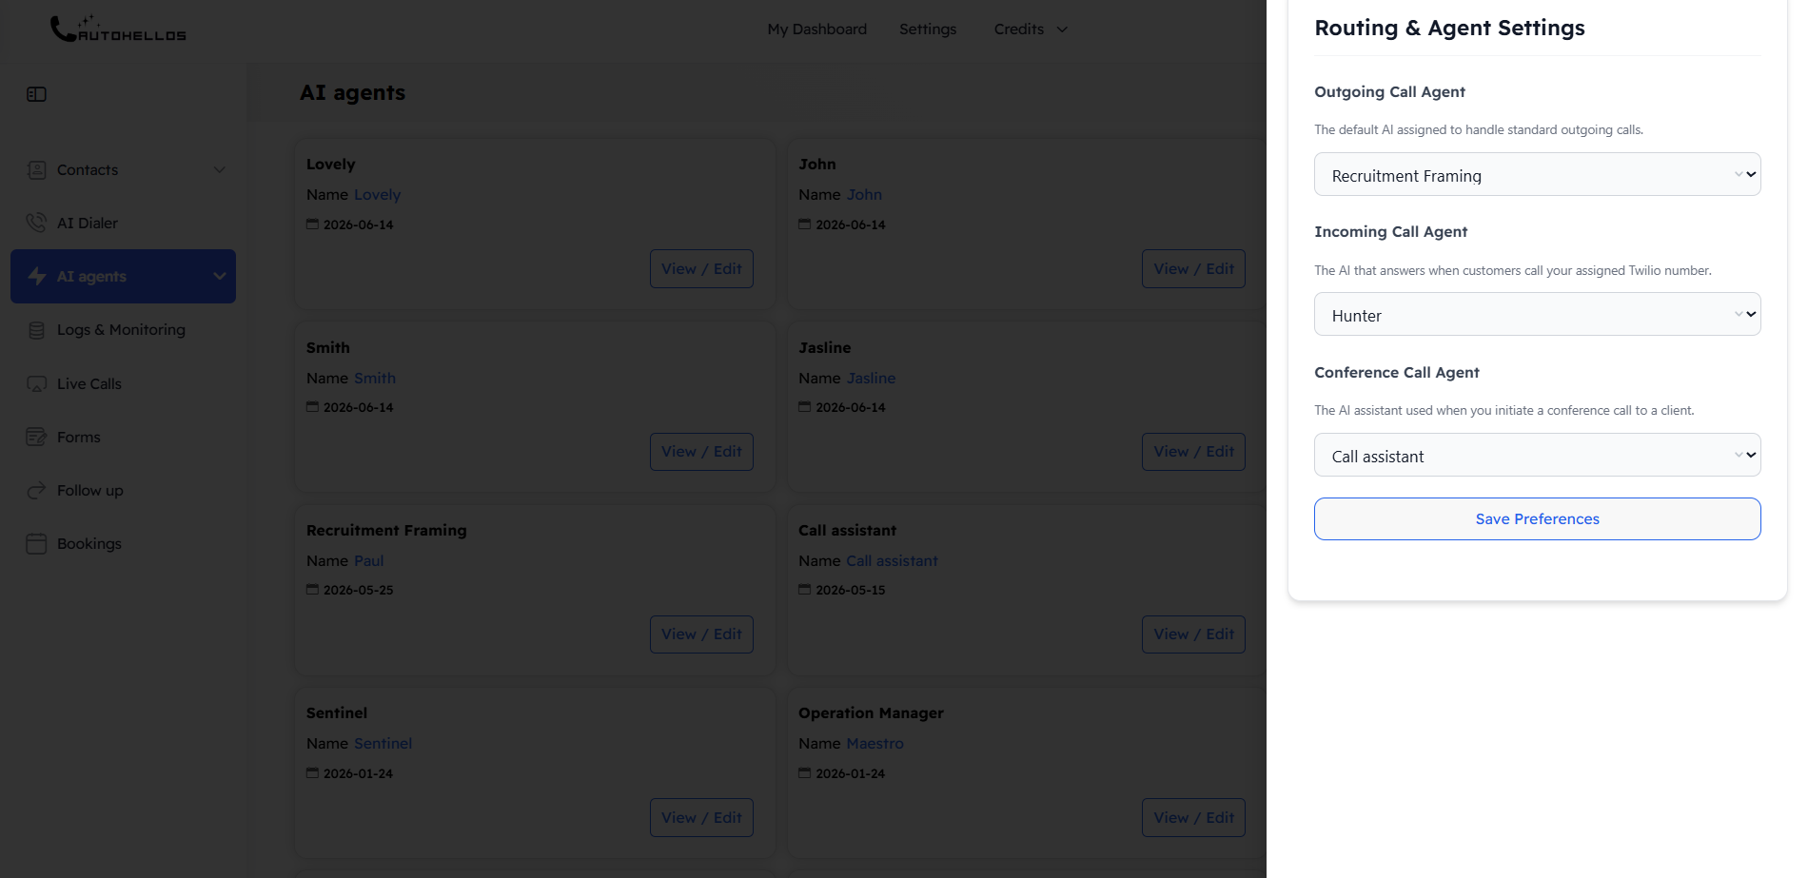Open the Conference Call Agent dropdown
1808x878 pixels.
1537,455
